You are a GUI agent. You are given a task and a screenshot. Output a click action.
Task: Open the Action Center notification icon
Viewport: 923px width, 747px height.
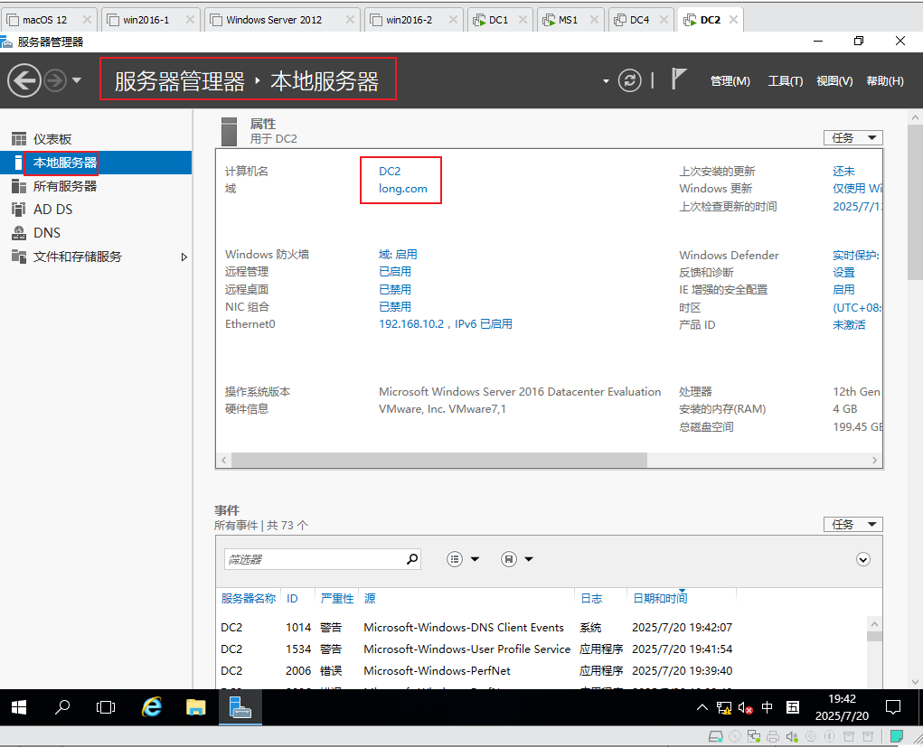893,707
